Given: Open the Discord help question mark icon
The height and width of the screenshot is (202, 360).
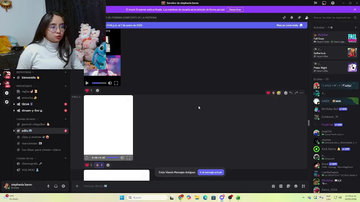Looking at the screenshot, I should click(x=333, y=3).
